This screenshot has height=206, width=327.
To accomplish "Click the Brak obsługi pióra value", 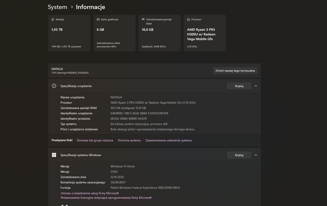I will pos(152,129).
